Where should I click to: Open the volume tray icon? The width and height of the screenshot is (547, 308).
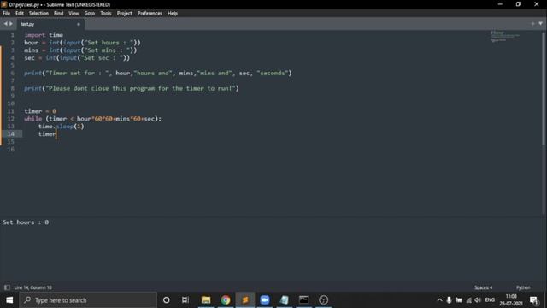(x=478, y=300)
